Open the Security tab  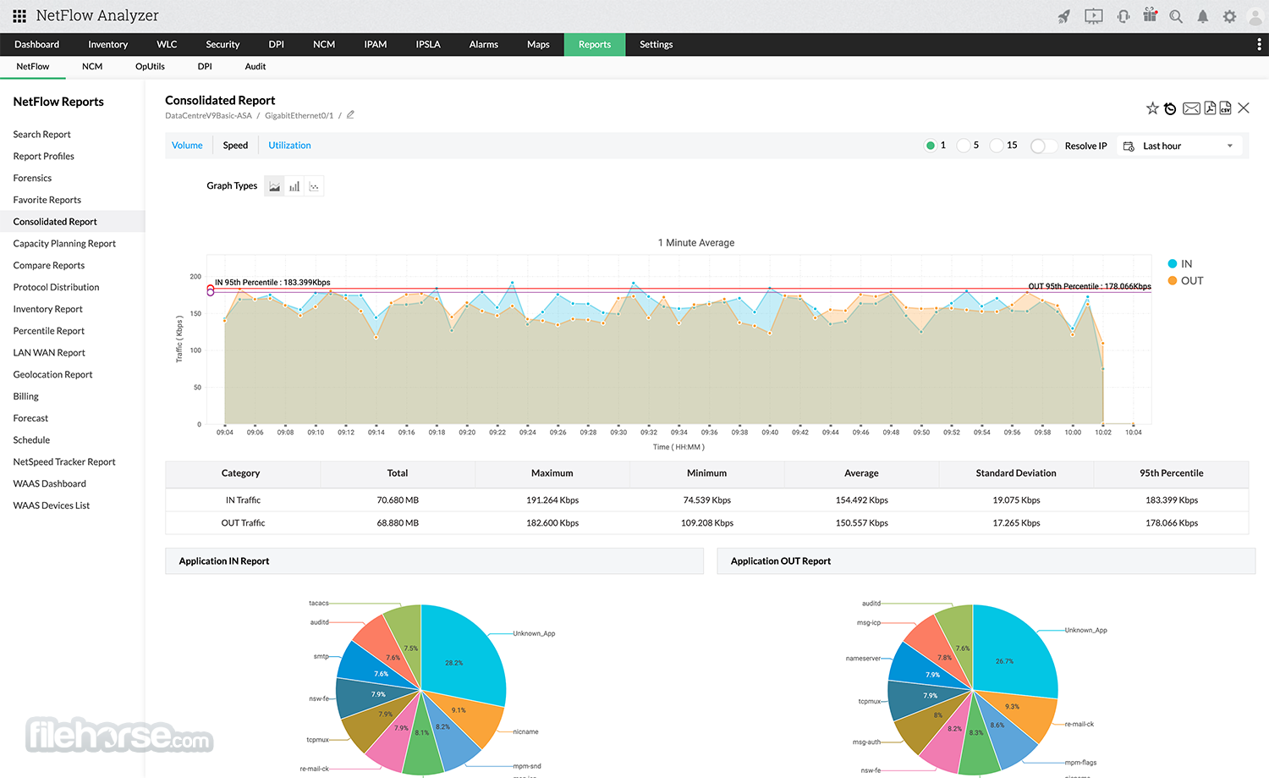(x=222, y=44)
